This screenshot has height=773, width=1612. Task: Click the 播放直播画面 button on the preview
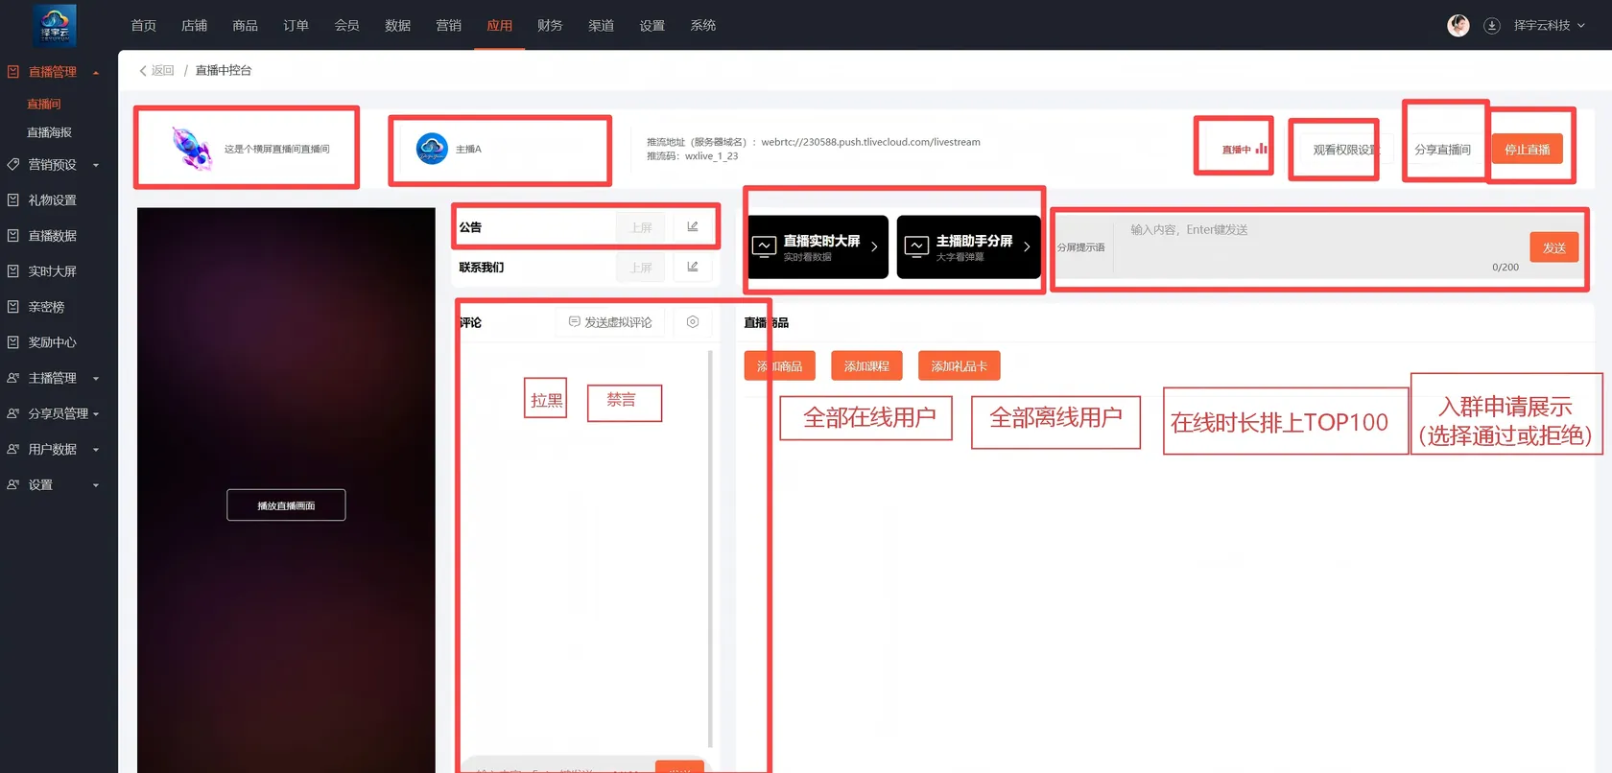pyautogui.click(x=286, y=505)
